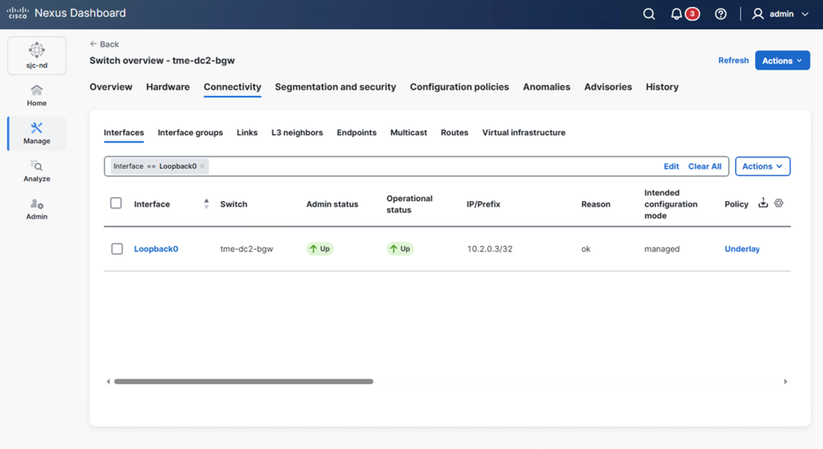Open the Underlay policy link

click(741, 249)
